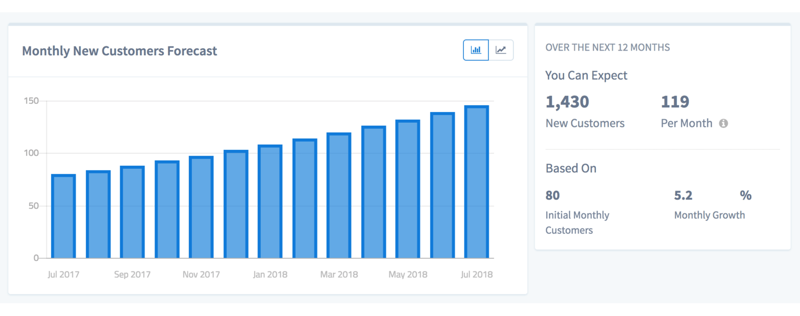
Task: Click the Jun 2018 bar
Action: click(442, 185)
